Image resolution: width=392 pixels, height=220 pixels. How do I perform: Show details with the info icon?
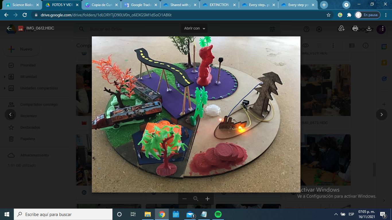click(x=366, y=46)
